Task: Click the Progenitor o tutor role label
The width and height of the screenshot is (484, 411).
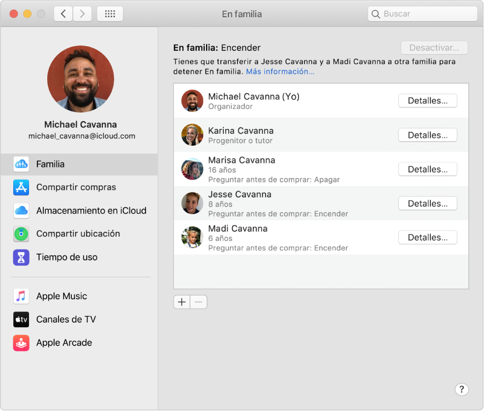Action: [240, 141]
